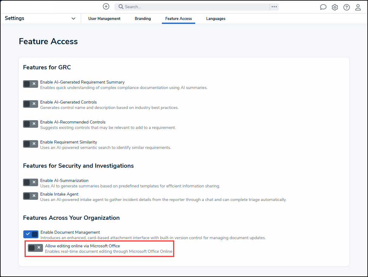This screenshot has width=368, height=277.
Task: Click the Feature Access tab
Action: [179, 18]
